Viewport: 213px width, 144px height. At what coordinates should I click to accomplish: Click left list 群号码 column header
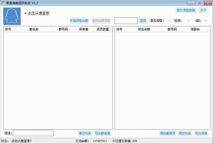coord(63,30)
